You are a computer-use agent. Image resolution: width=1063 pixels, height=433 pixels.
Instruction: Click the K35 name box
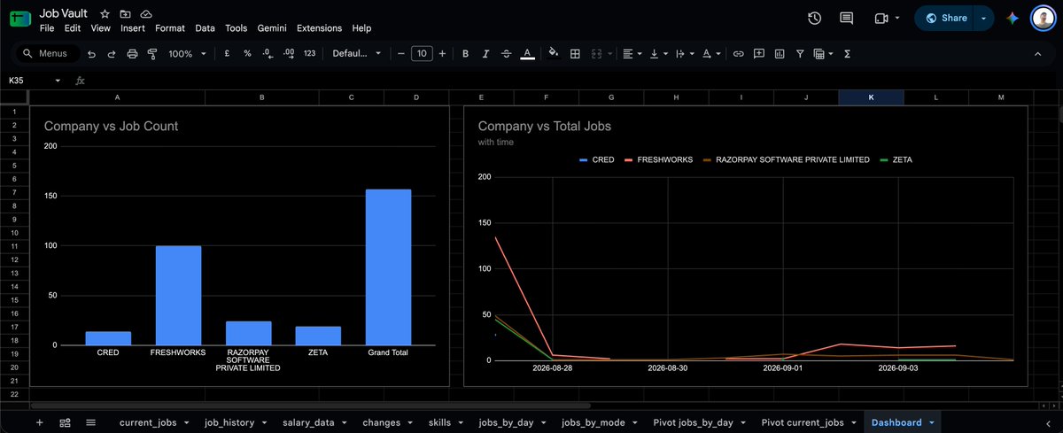tap(27, 81)
